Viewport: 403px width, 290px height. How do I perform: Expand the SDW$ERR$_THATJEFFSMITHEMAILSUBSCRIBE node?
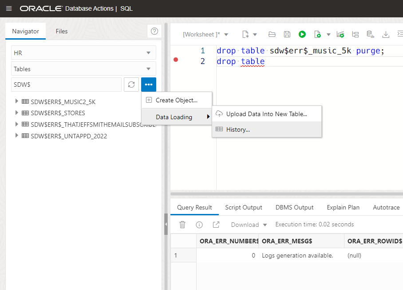point(17,124)
